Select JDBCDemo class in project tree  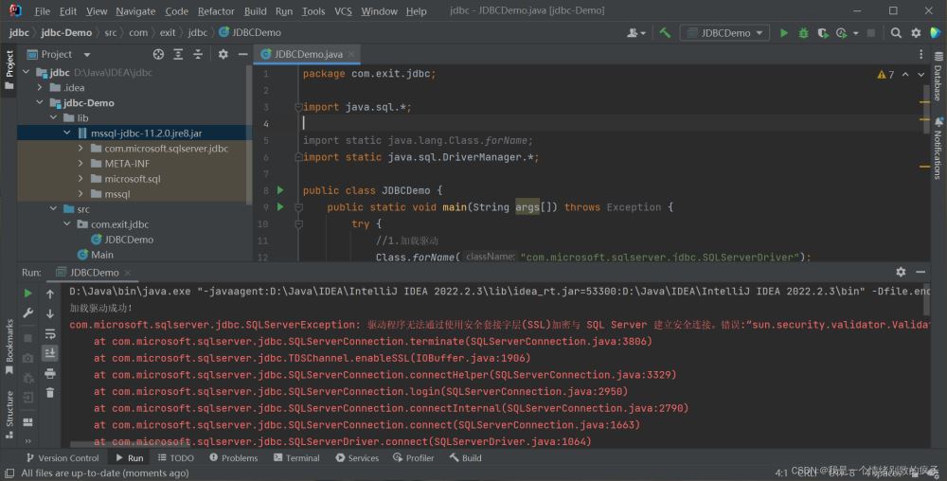tap(129, 240)
